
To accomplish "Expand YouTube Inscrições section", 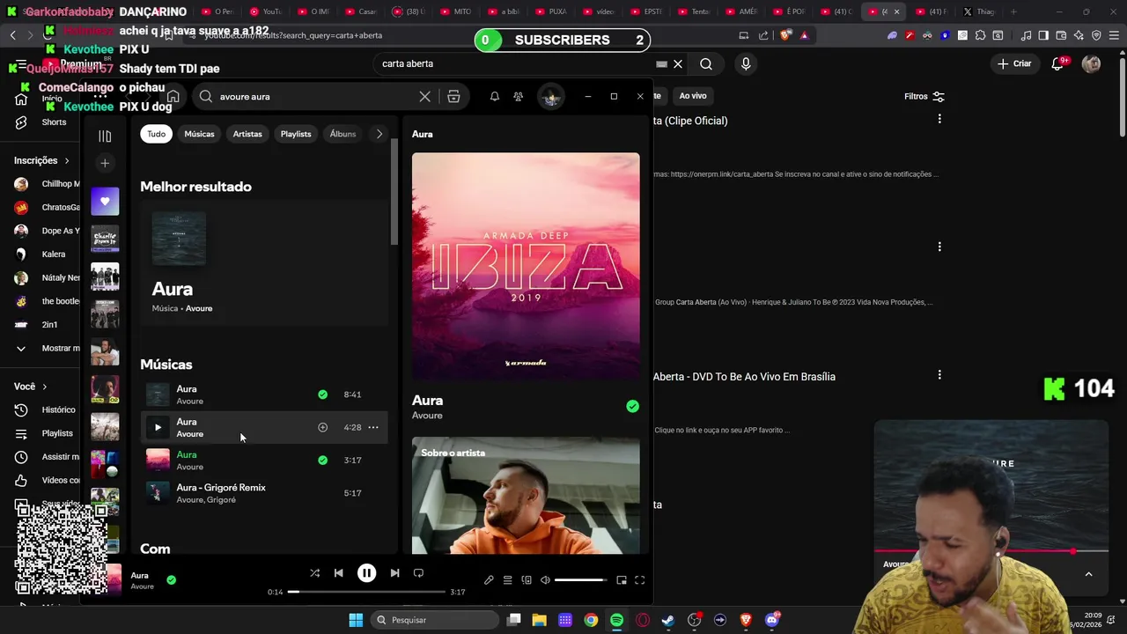I will point(41,160).
